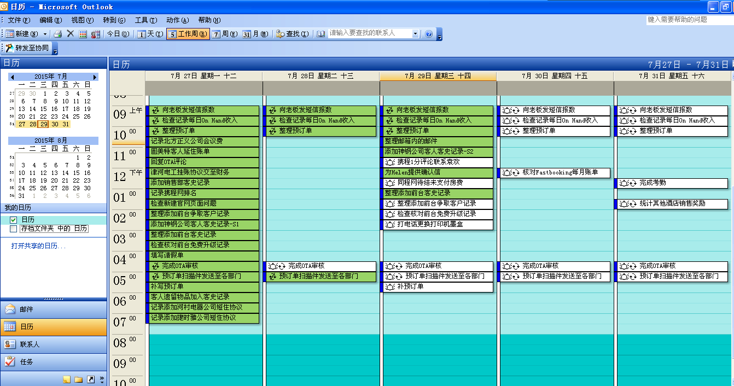Select Wednesday's 打电话更换打印机墨盒 appointment

[x=438, y=224]
